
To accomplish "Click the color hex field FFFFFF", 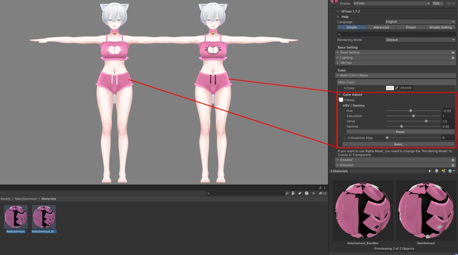I will 406,88.
